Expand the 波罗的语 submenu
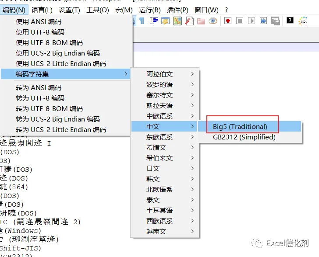The height and width of the screenshot is (257, 319). 165,85
